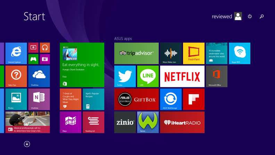The image size is (275, 155).
Task: Open the news tile about Gray
Action: pos(28,122)
